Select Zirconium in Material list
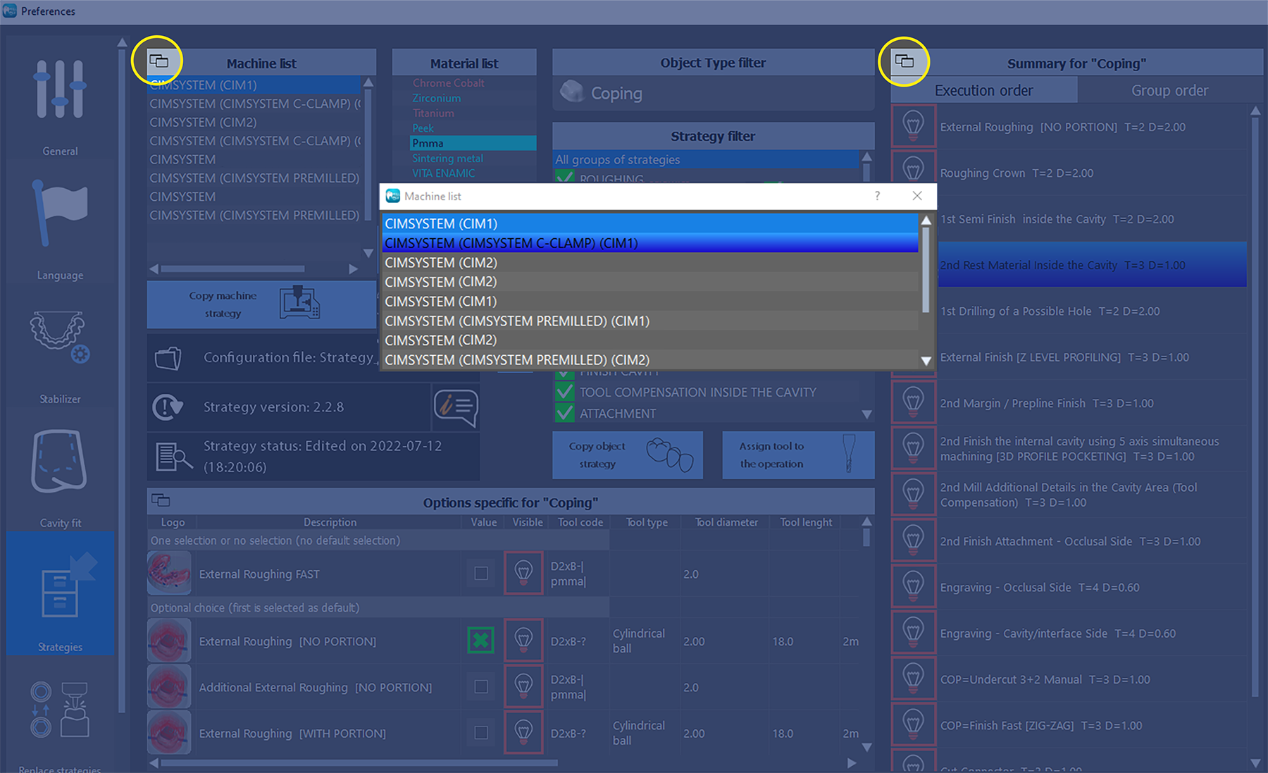Image resolution: width=1268 pixels, height=773 pixels. tap(437, 98)
